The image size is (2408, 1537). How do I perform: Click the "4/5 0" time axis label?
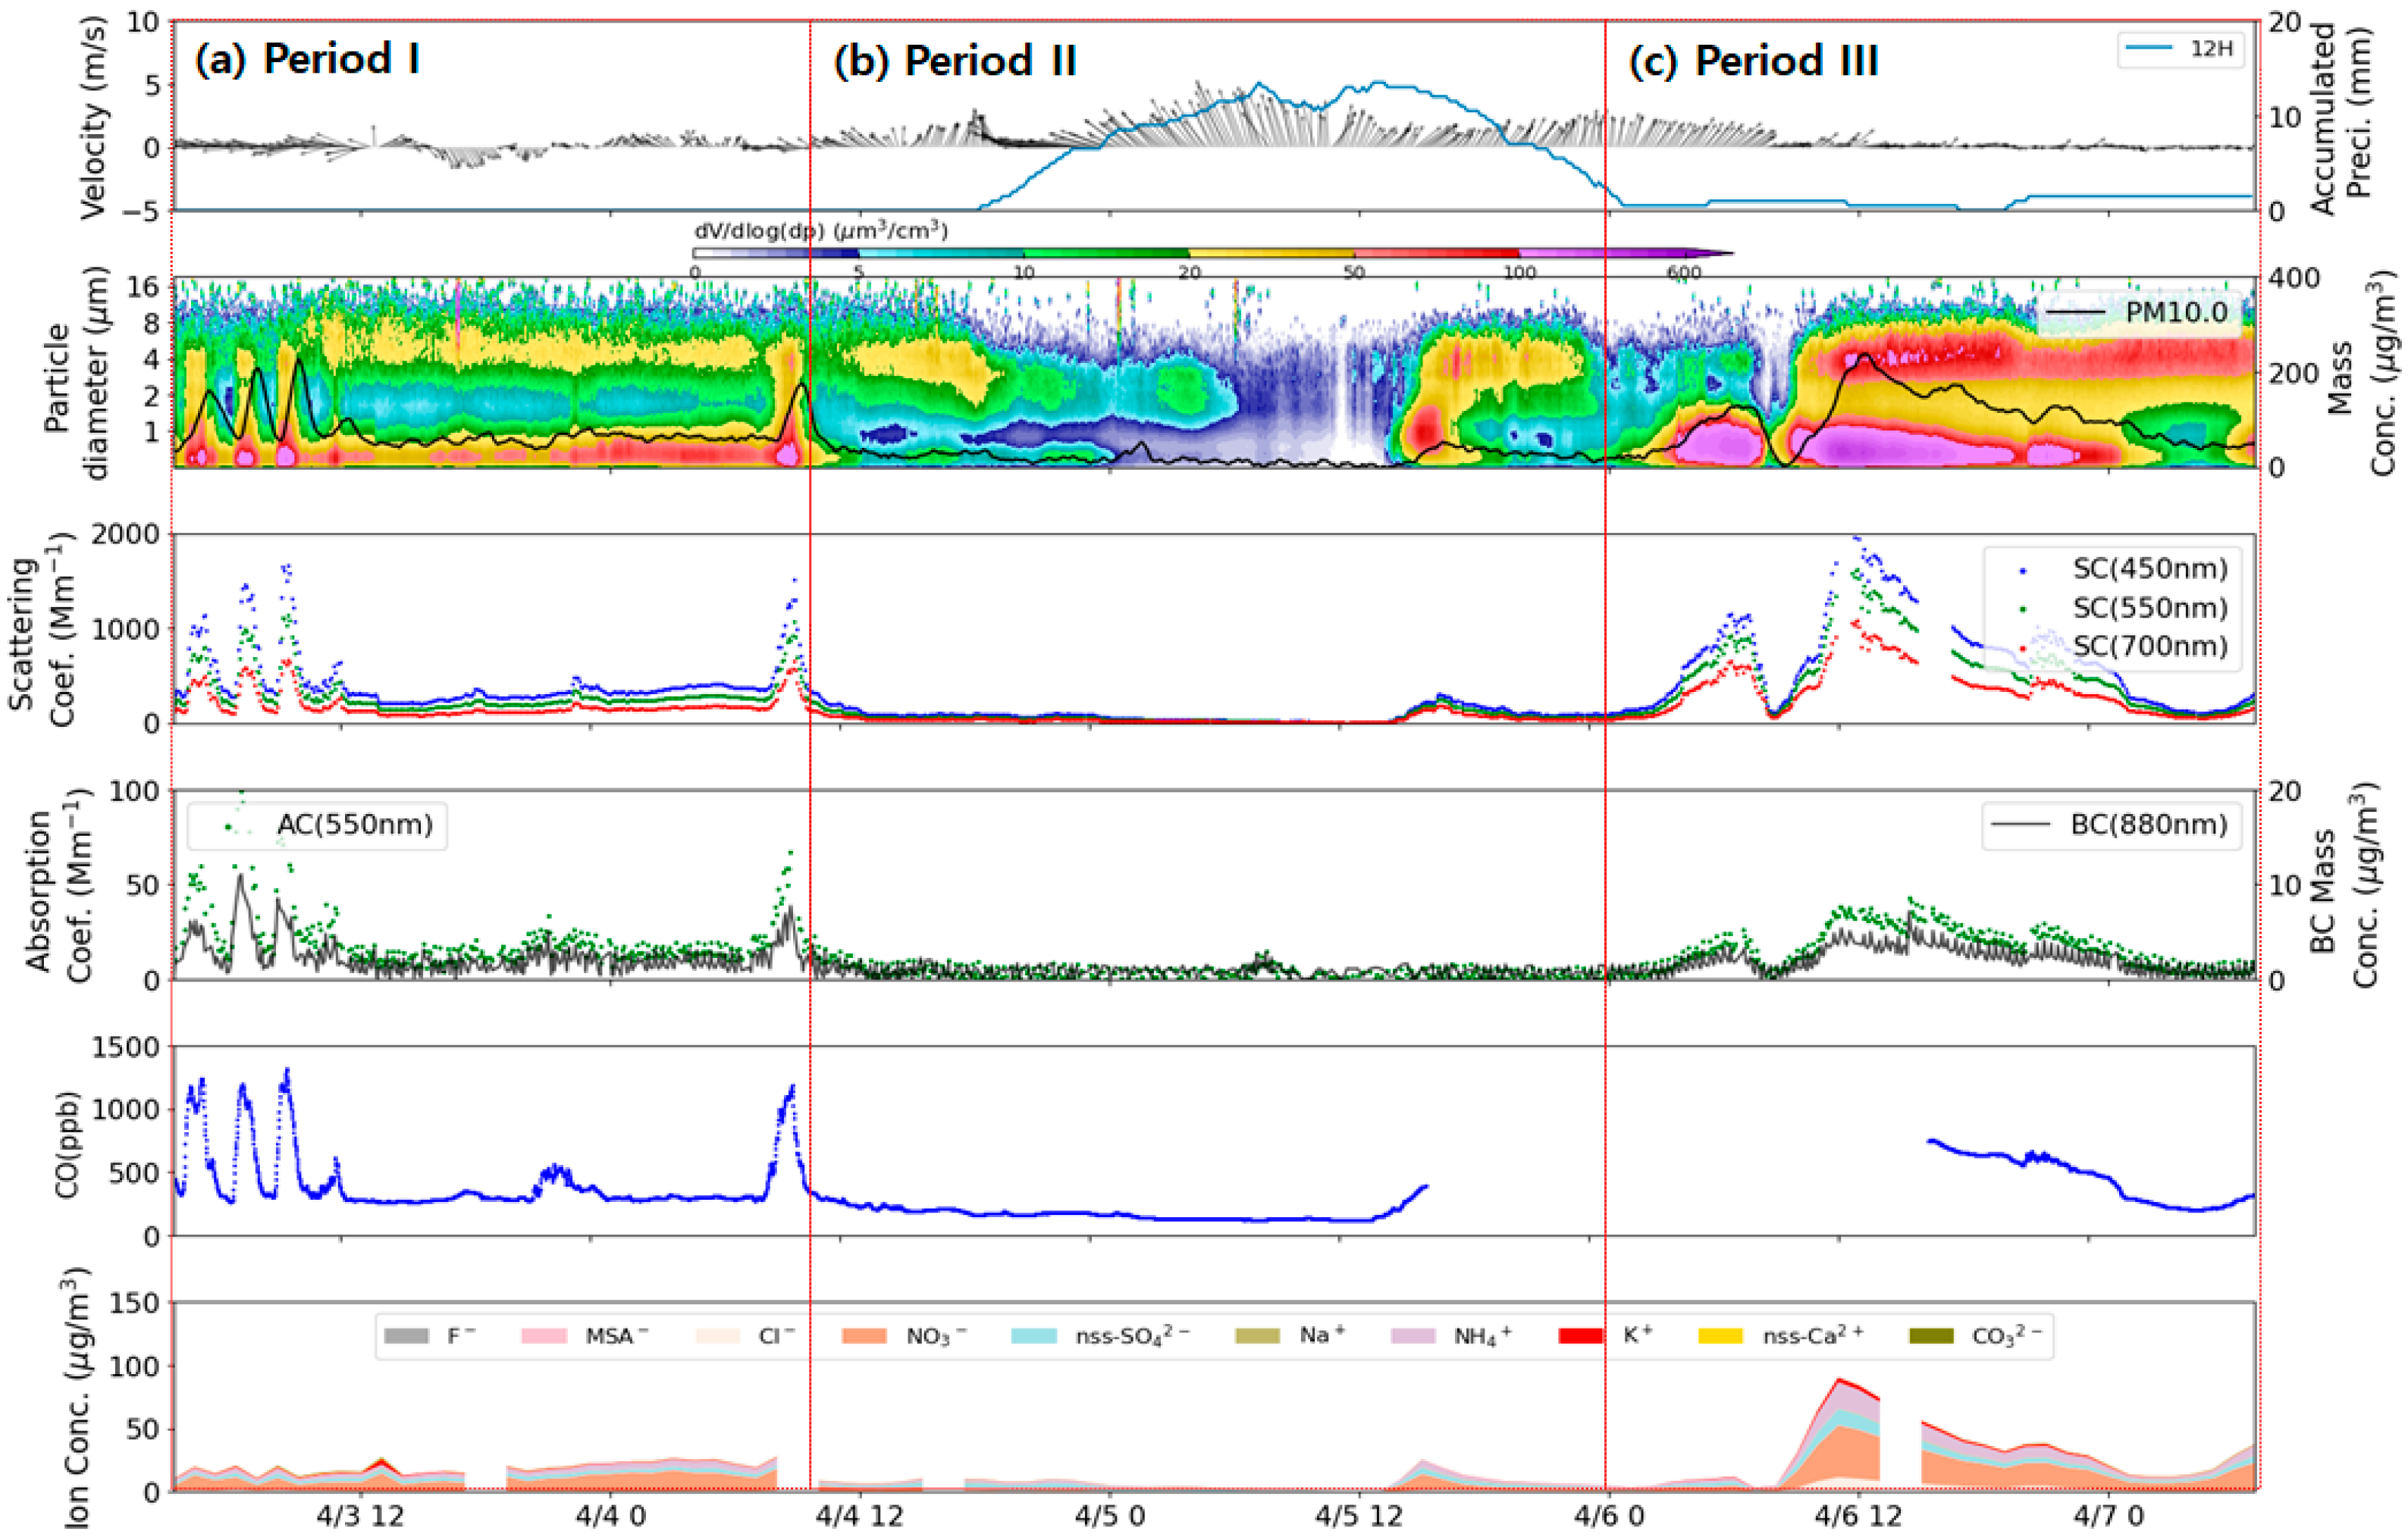click(1110, 1516)
